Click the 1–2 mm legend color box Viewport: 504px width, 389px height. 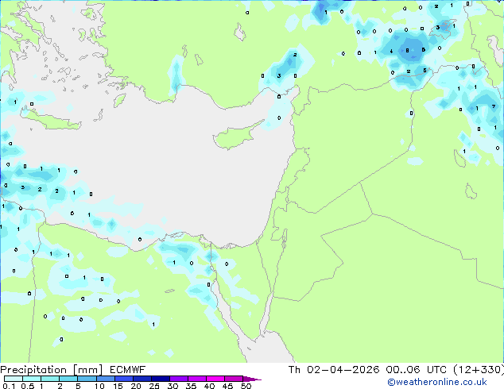[50, 379]
